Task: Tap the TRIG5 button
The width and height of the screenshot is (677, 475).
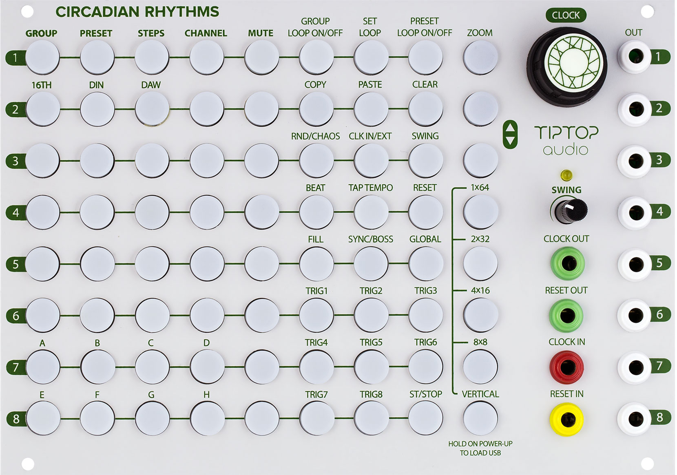Action: (x=371, y=367)
